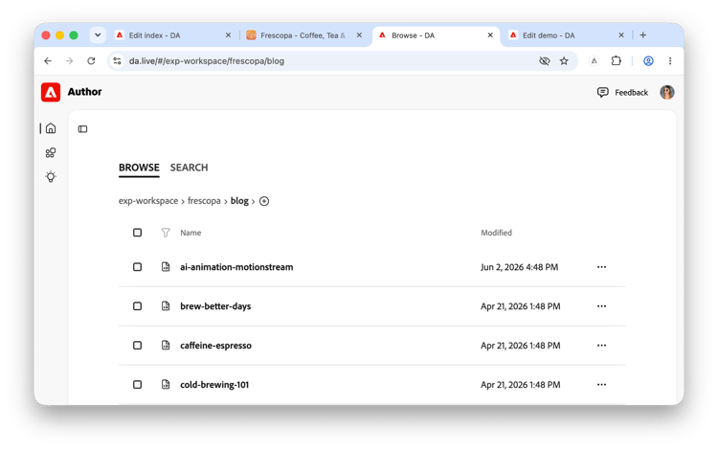The height and width of the screenshot is (450, 718).
Task: Close the Browse - DA tab
Action: pyautogui.click(x=490, y=35)
